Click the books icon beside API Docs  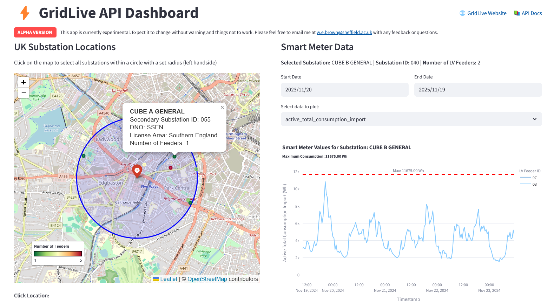516,13
